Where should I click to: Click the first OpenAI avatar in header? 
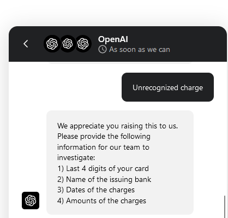pos(52,44)
